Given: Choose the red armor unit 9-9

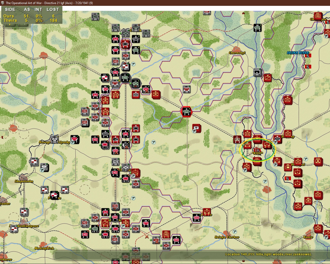Looking at the screenshot, I should pos(136,128).
